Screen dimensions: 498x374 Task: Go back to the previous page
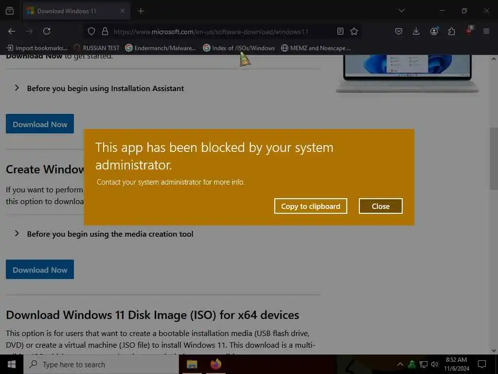coord(12,31)
